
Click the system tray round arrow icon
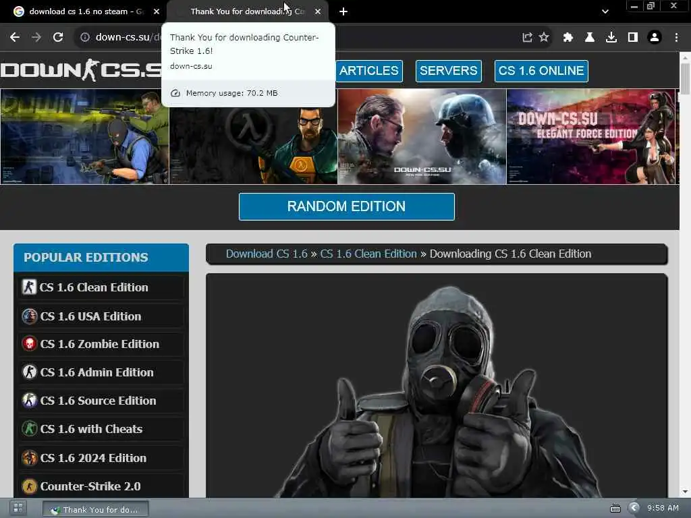pyautogui.click(x=634, y=508)
